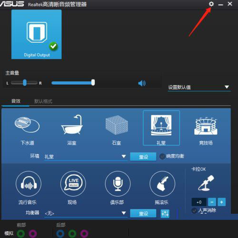238x238 pixels.
Task: Mute the main volume speaker icon
Action: [x=142, y=83]
